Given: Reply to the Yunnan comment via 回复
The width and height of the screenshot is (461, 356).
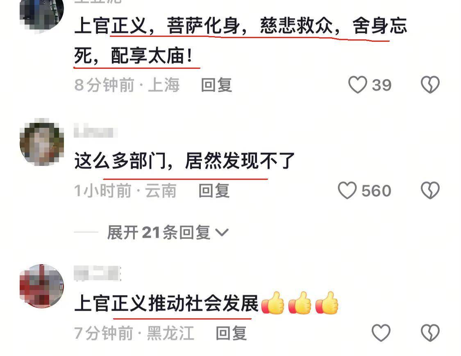Looking at the screenshot, I should (214, 190).
